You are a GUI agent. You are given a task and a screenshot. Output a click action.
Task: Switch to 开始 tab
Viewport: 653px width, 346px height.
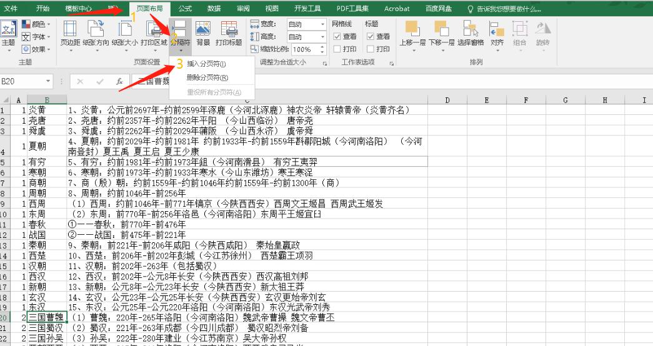(x=42, y=8)
